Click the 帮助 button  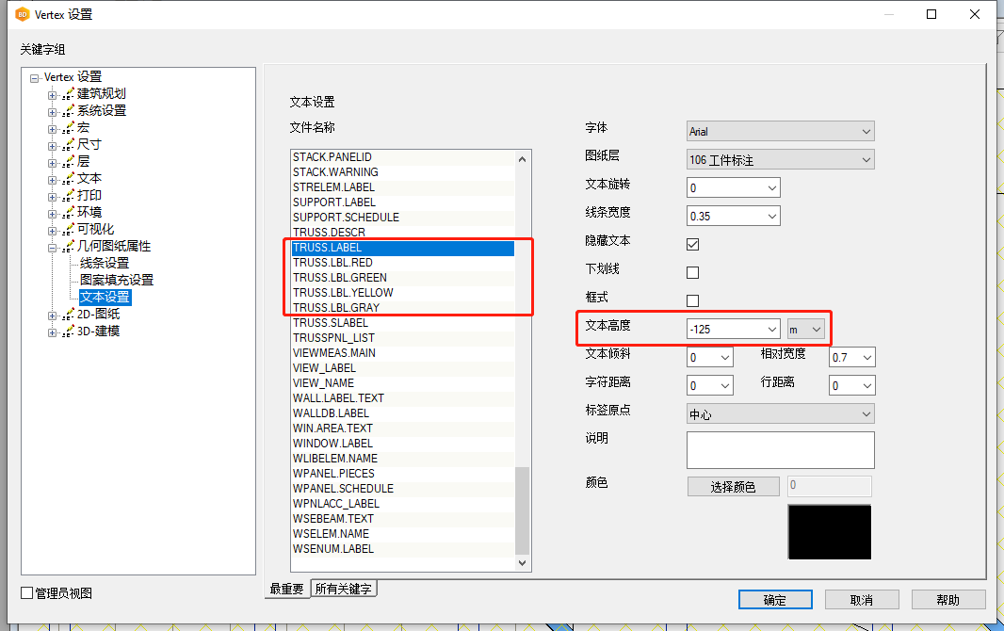click(x=948, y=600)
